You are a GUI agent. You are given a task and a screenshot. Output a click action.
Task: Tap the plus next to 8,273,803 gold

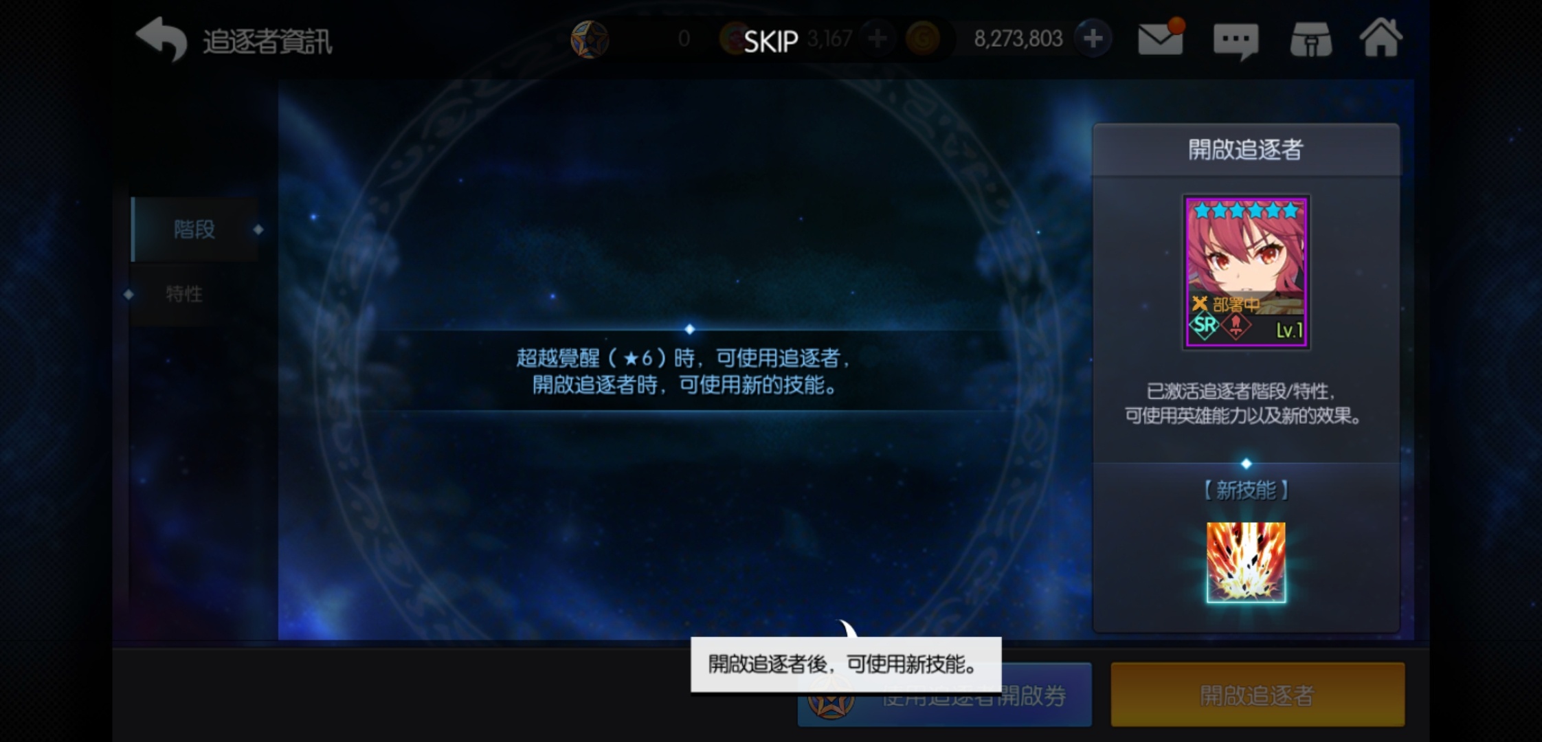(1093, 38)
